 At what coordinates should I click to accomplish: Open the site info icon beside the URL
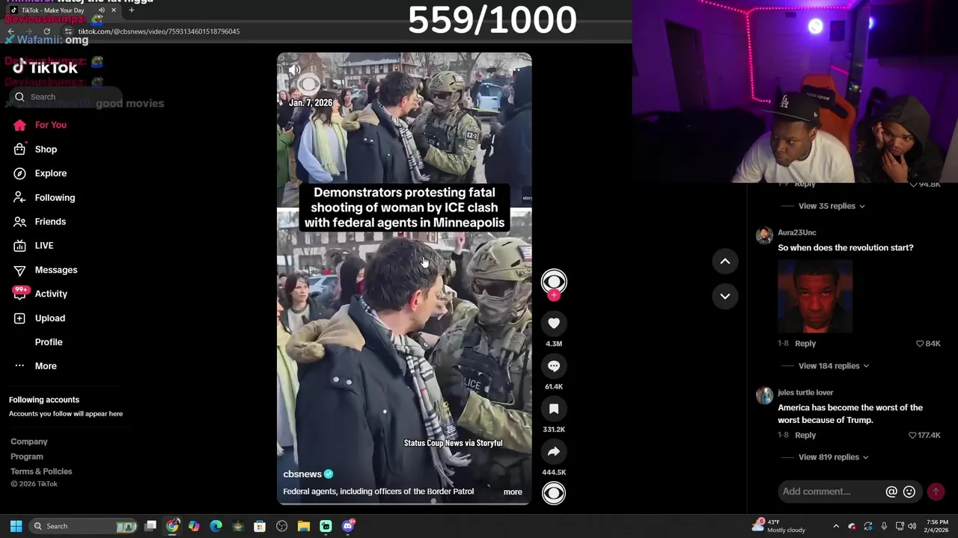click(x=68, y=31)
